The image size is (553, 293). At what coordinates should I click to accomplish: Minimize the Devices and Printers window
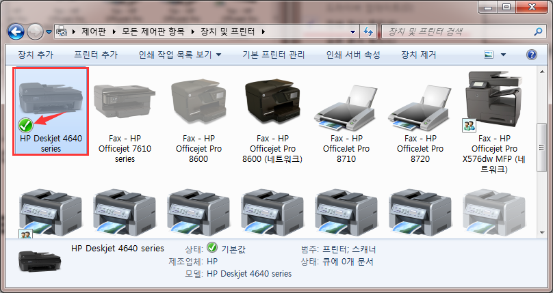(x=489, y=7)
